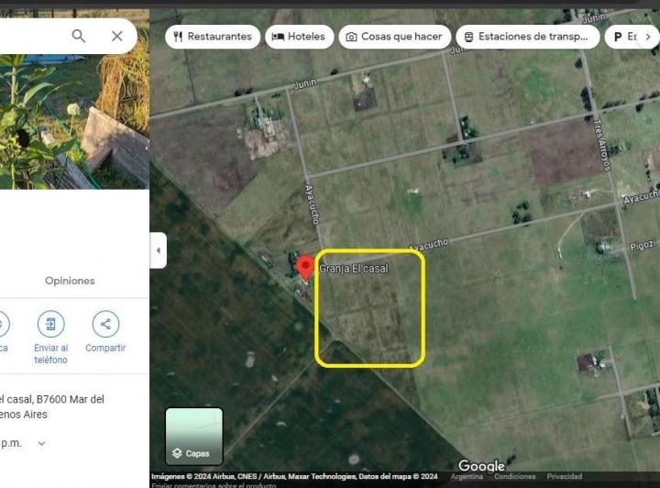Filter map by Hoteles
The image size is (660, 488).
299,37
